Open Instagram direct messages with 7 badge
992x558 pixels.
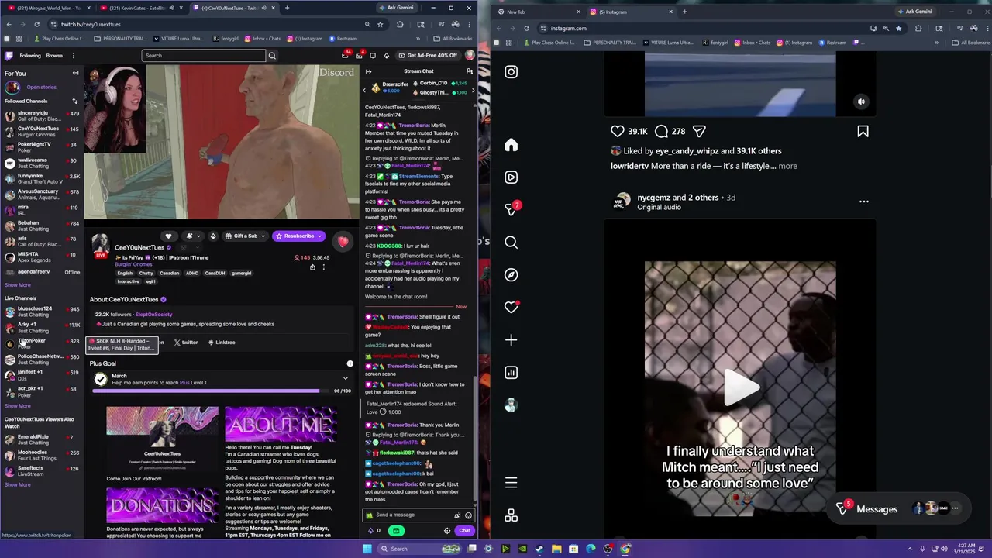click(x=511, y=209)
